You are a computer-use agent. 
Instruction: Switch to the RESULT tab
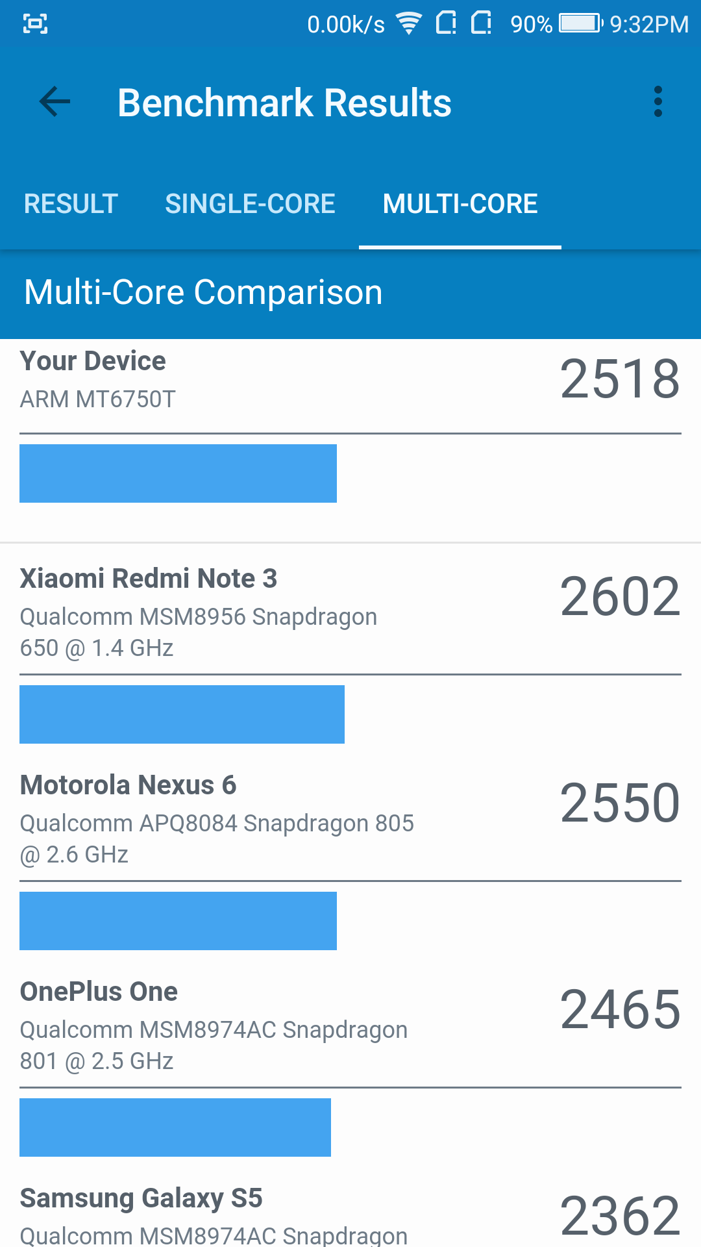(x=71, y=204)
